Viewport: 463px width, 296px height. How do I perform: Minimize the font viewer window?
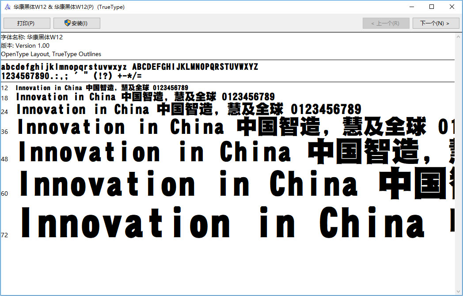[412, 7]
